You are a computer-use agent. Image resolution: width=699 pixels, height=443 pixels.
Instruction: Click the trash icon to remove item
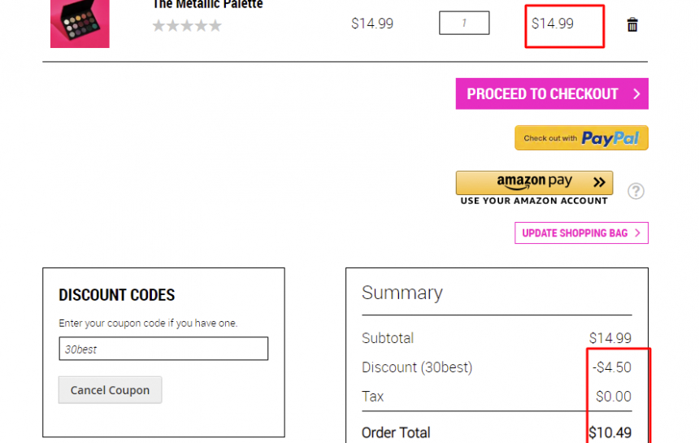(x=632, y=24)
